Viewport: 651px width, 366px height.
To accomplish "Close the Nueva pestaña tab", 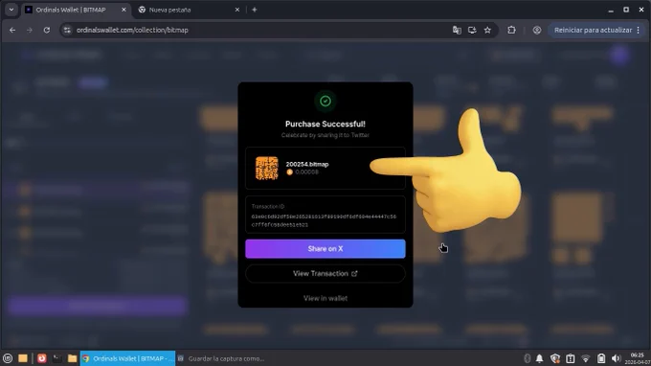I will pyautogui.click(x=237, y=10).
